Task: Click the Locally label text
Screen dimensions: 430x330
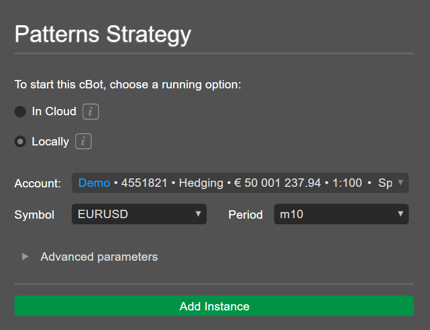Action: coord(50,142)
